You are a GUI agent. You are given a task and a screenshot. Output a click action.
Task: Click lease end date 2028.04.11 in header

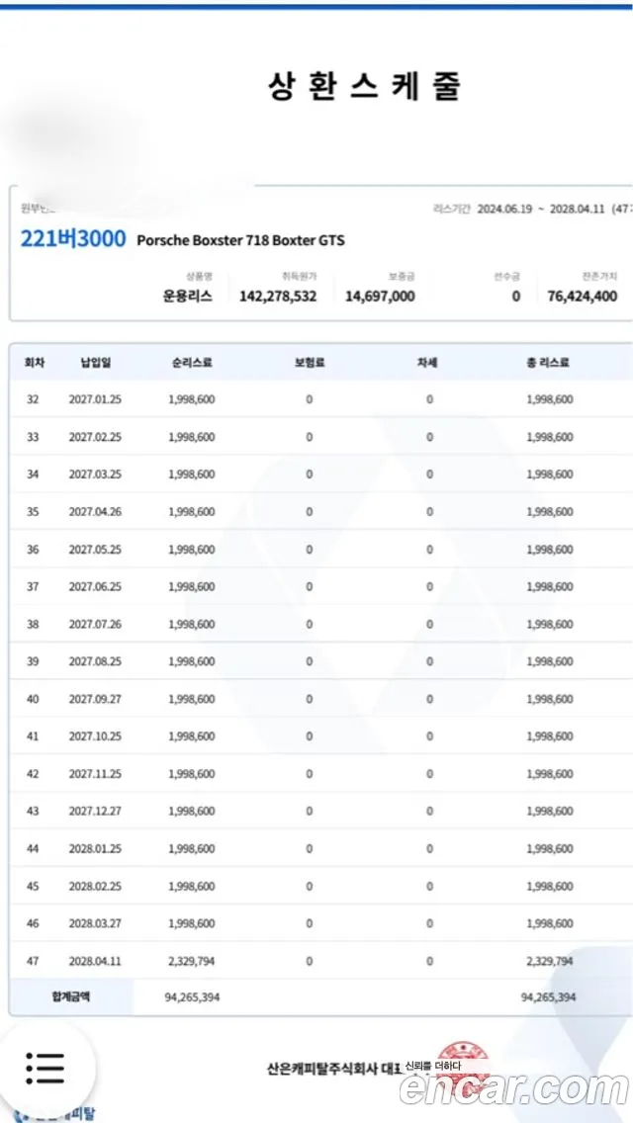[578, 210]
